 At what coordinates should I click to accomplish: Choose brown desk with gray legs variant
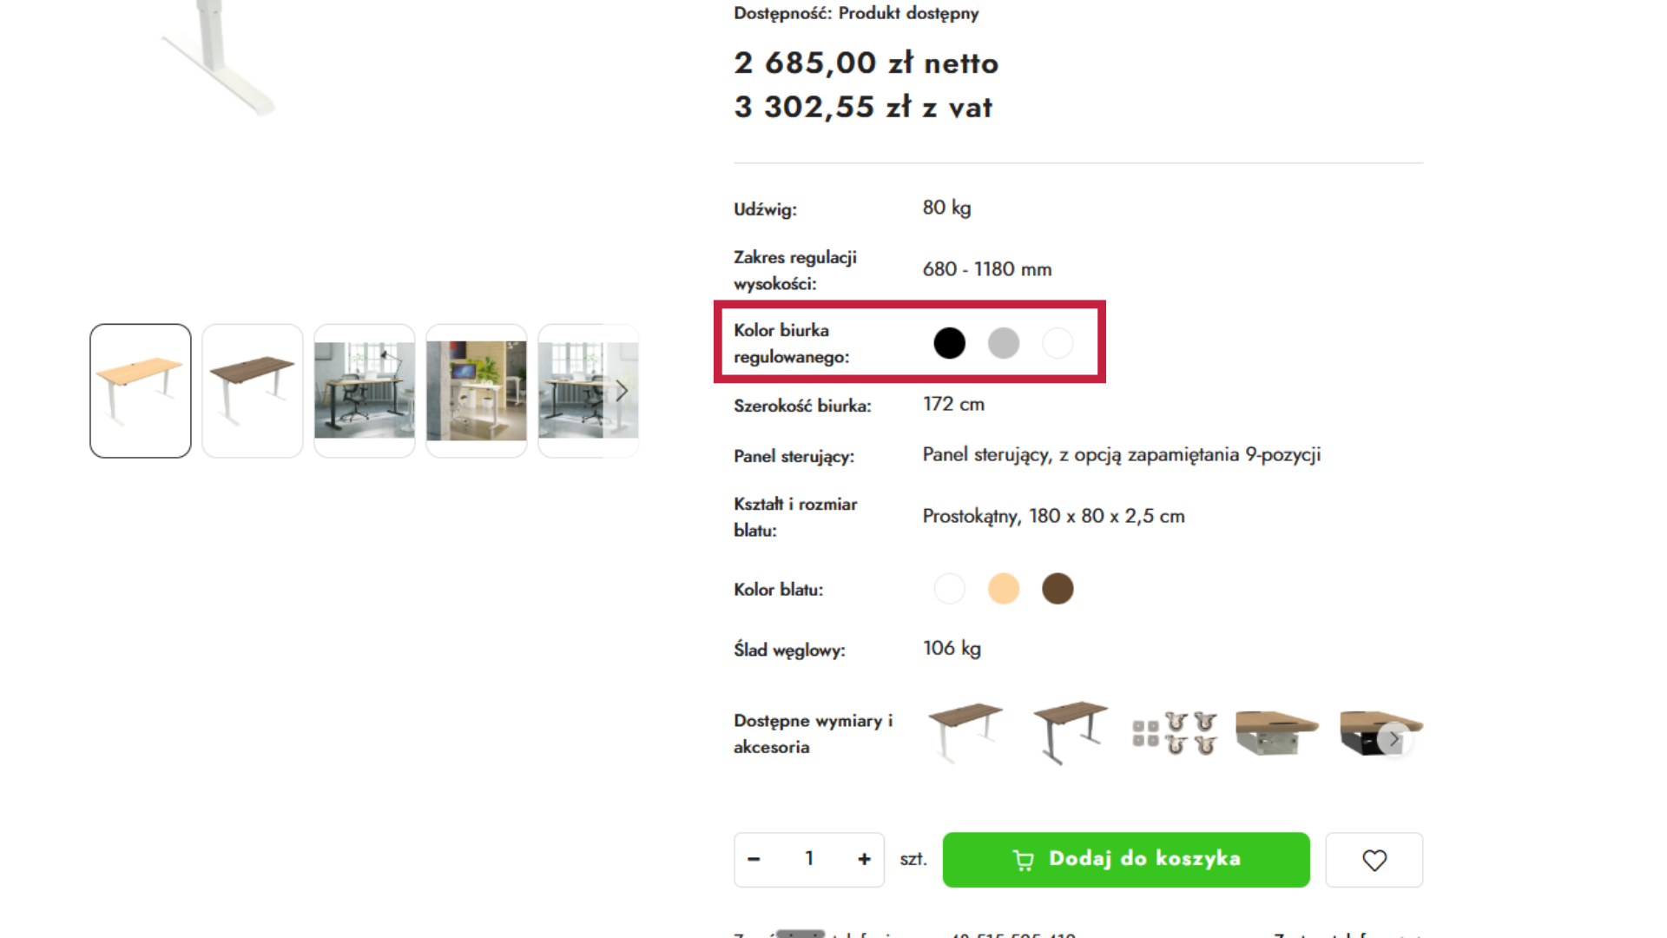(1070, 732)
